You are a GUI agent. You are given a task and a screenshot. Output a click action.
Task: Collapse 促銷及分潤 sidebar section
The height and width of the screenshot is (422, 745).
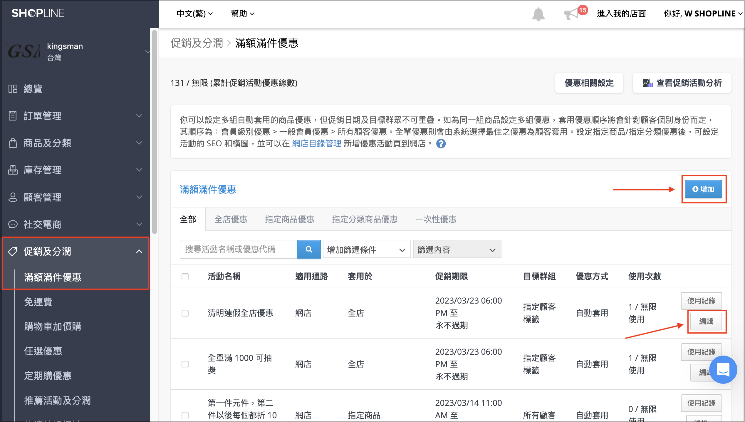(139, 251)
